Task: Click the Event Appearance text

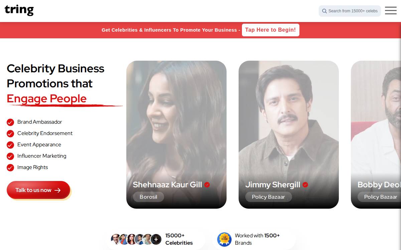Action: point(39,145)
